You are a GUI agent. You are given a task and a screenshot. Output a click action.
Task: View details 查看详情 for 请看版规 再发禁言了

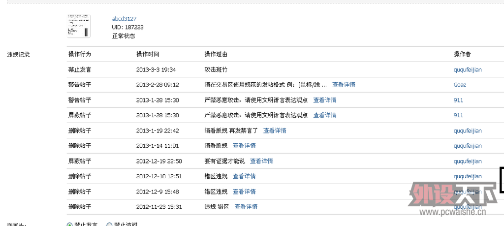(275, 130)
